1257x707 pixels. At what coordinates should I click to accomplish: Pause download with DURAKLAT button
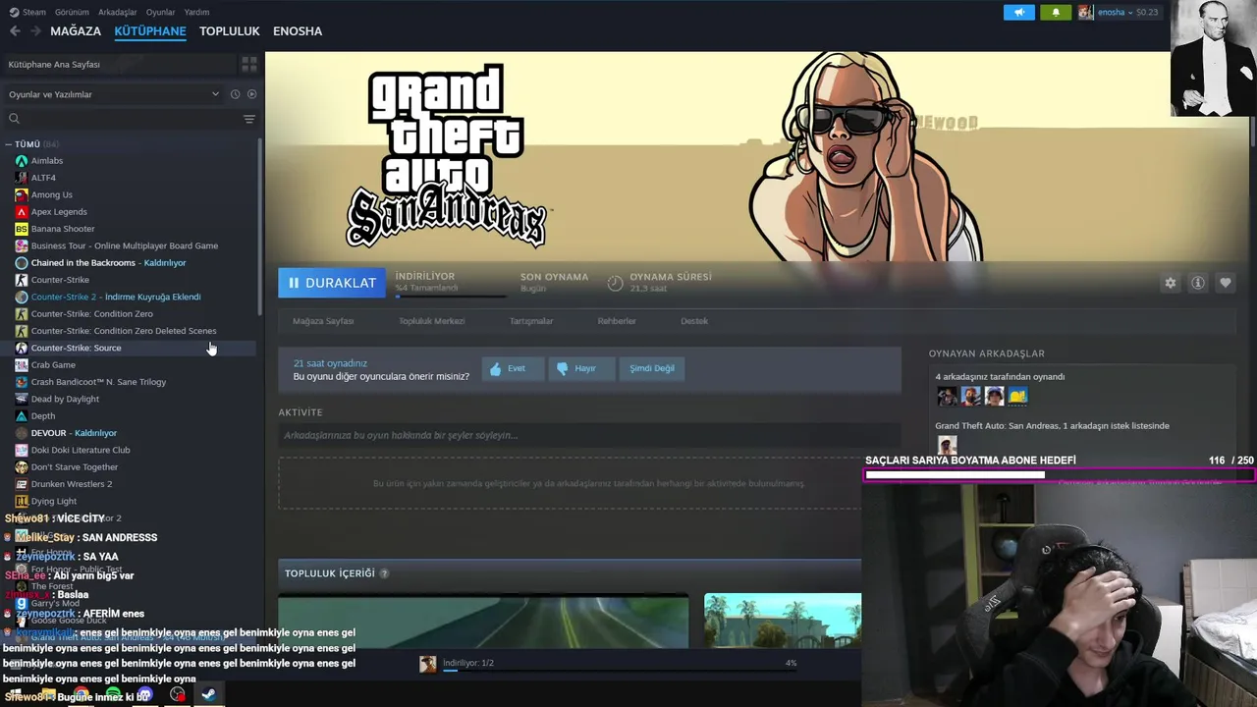pyautogui.click(x=332, y=283)
